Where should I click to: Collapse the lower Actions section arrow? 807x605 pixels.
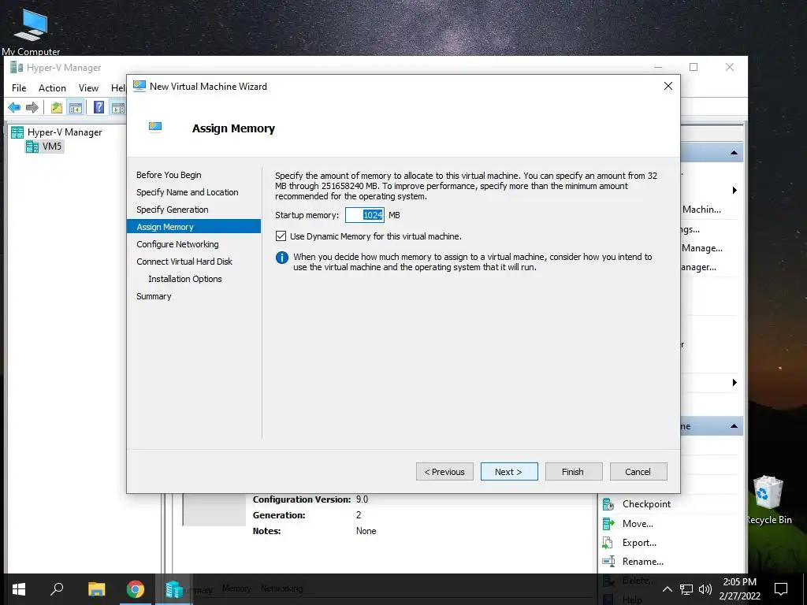[x=734, y=426]
